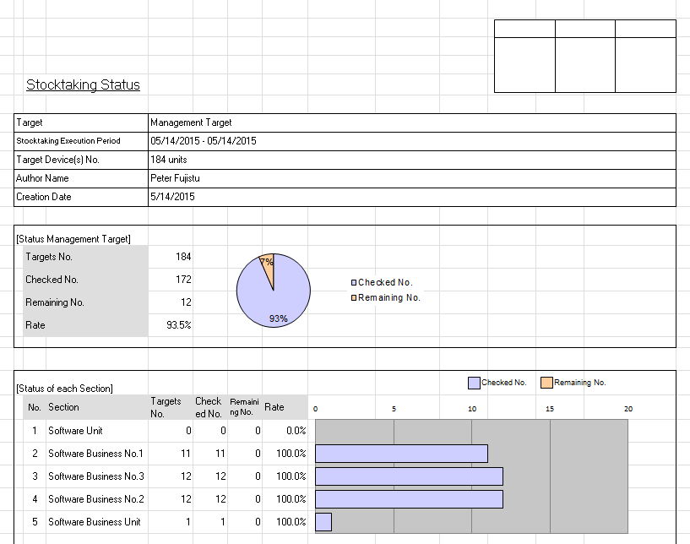Click the bar for Software Business No.1
The width and height of the screenshot is (690, 544).
(401, 454)
